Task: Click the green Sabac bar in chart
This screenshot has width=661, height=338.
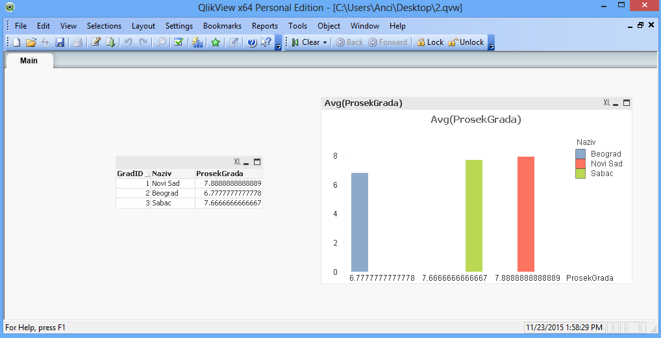Action: point(474,216)
